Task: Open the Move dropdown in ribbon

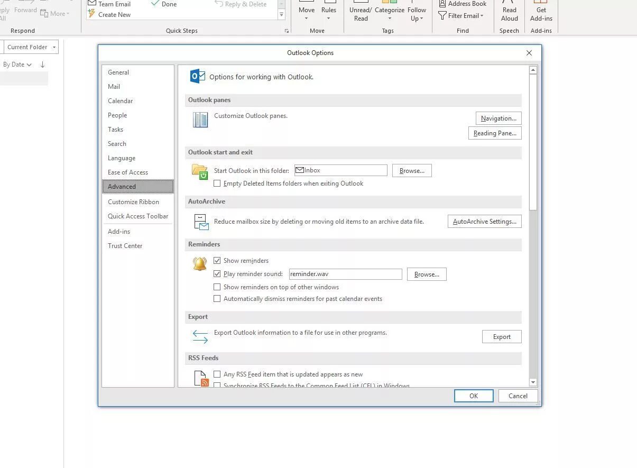Action: (x=307, y=11)
